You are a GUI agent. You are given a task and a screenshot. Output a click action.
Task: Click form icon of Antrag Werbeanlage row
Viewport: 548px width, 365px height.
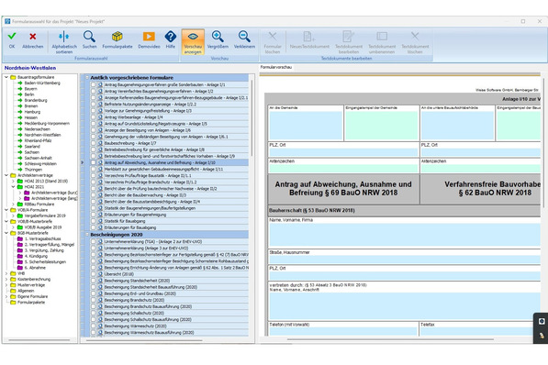click(x=100, y=117)
